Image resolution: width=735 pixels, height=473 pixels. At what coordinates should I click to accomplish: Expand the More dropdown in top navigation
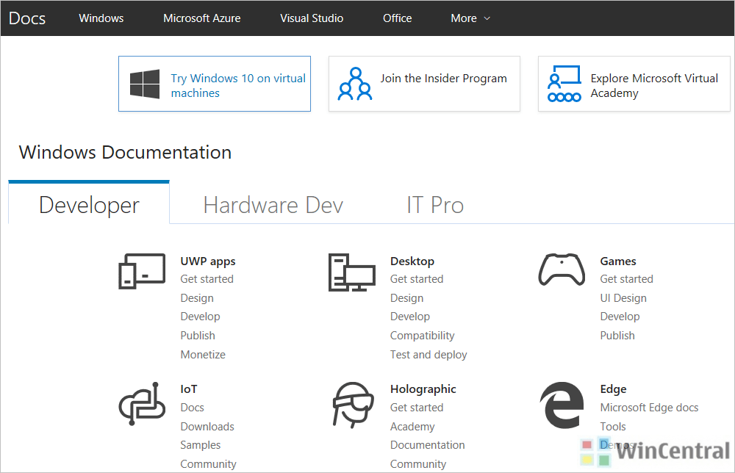click(470, 18)
